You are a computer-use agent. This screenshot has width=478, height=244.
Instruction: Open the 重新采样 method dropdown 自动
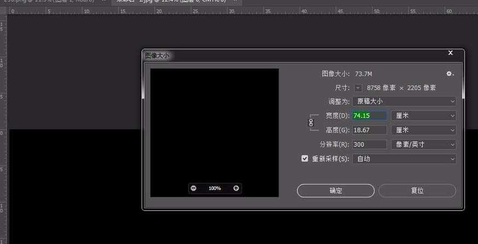click(405, 159)
